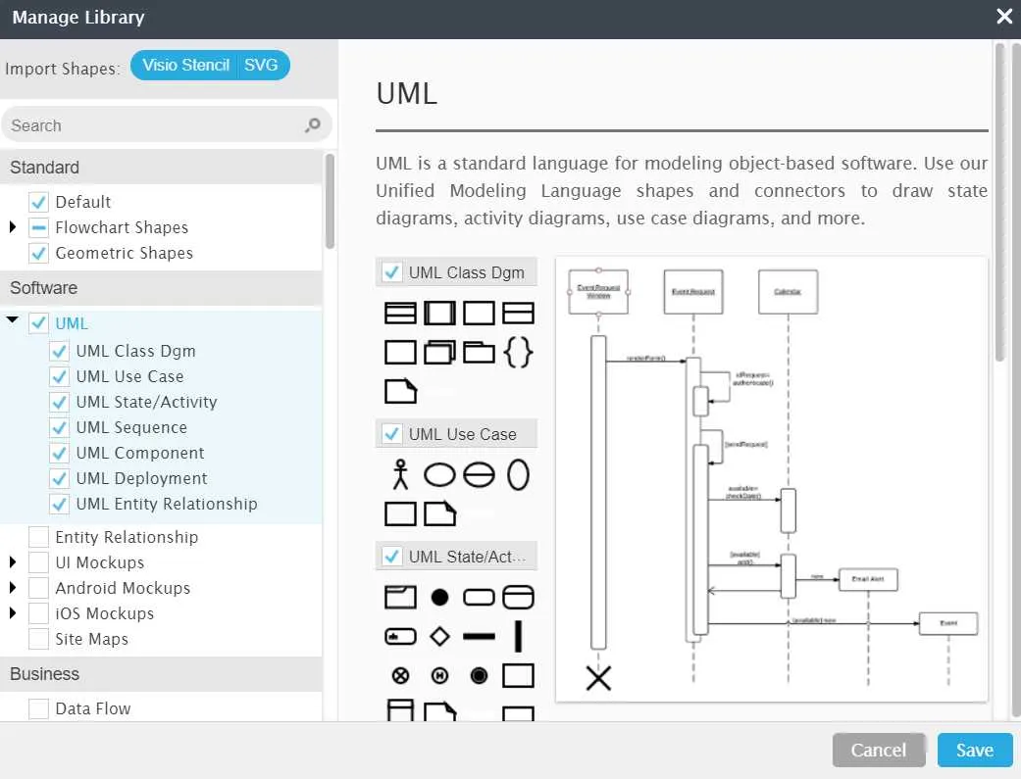Screen dimensions: 1021x779
Task: Select the curly braces constraint shape
Action: coord(518,352)
